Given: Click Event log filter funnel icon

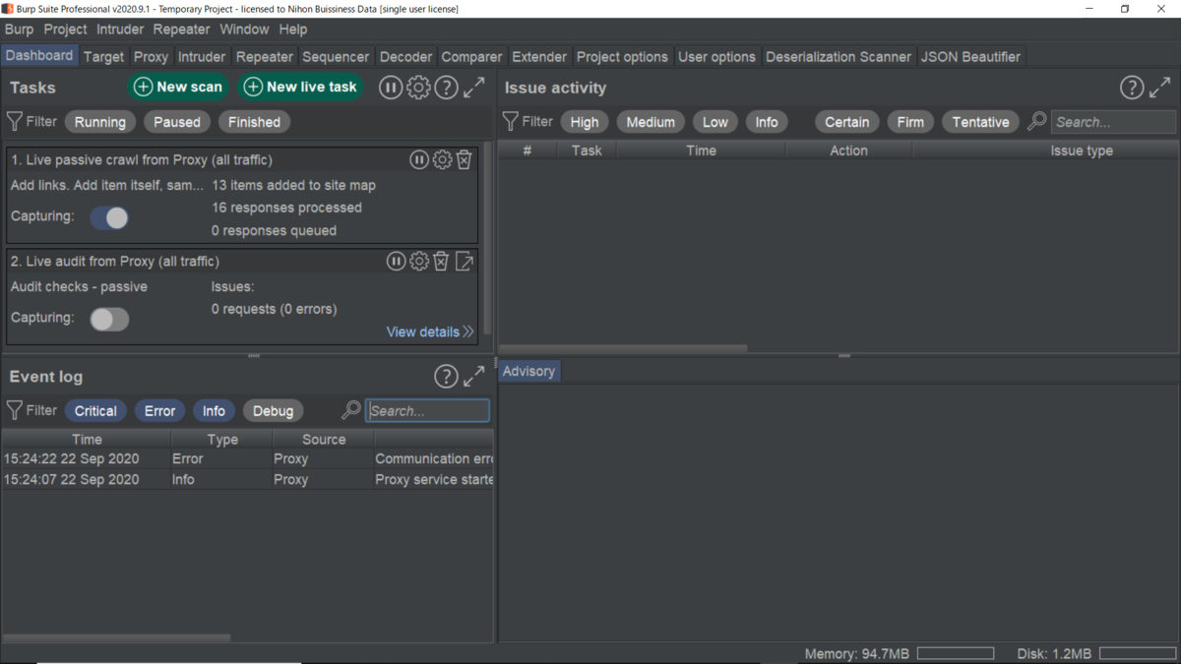Looking at the screenshot, I should point(15,410).
